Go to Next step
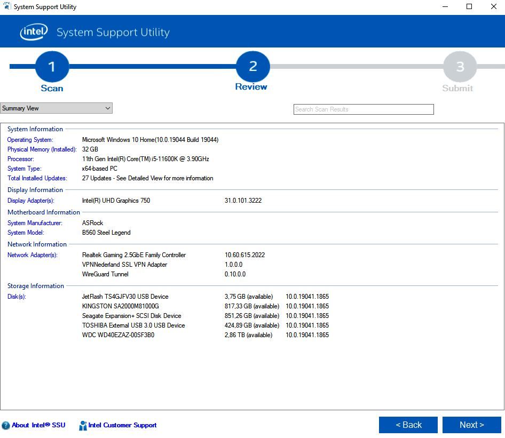This screenshot has height=438, width=505. pyautogui.click(x=471, y=425)
